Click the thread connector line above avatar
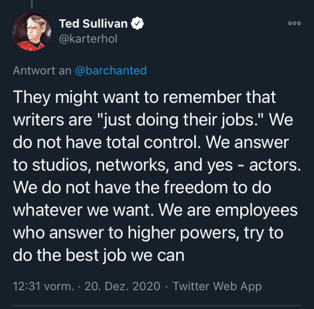Image resolution: width=314 pixels, height=309 pixels. pos(31,4)
